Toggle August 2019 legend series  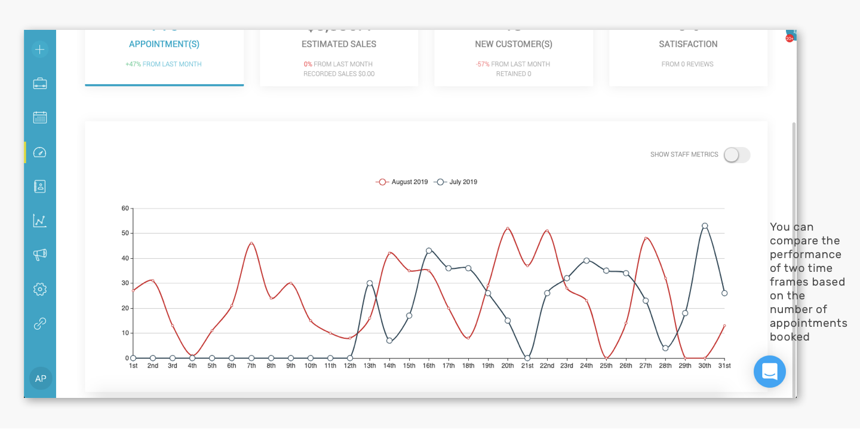pyautogui.click(x=402, y=182)
